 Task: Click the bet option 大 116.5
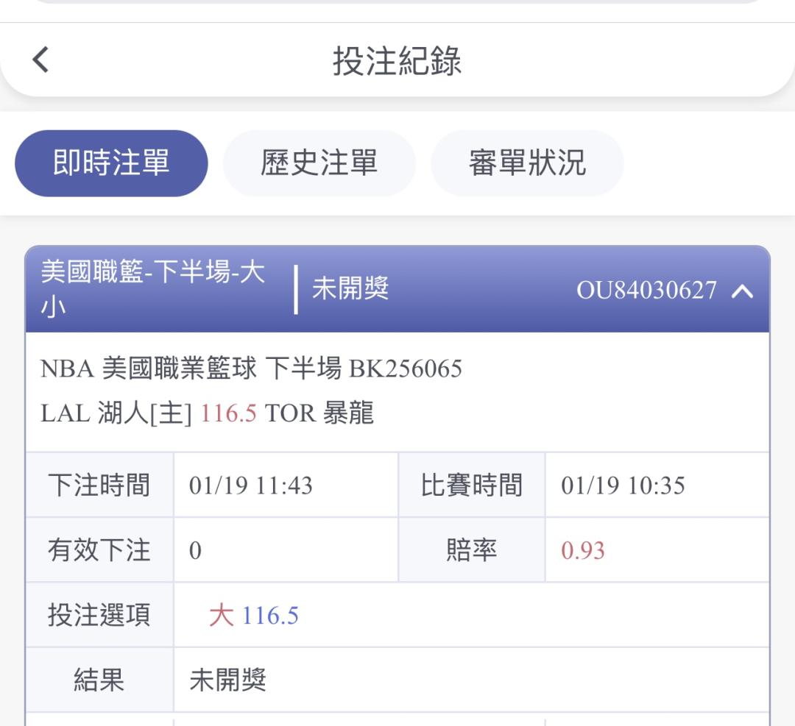point(254,616)
